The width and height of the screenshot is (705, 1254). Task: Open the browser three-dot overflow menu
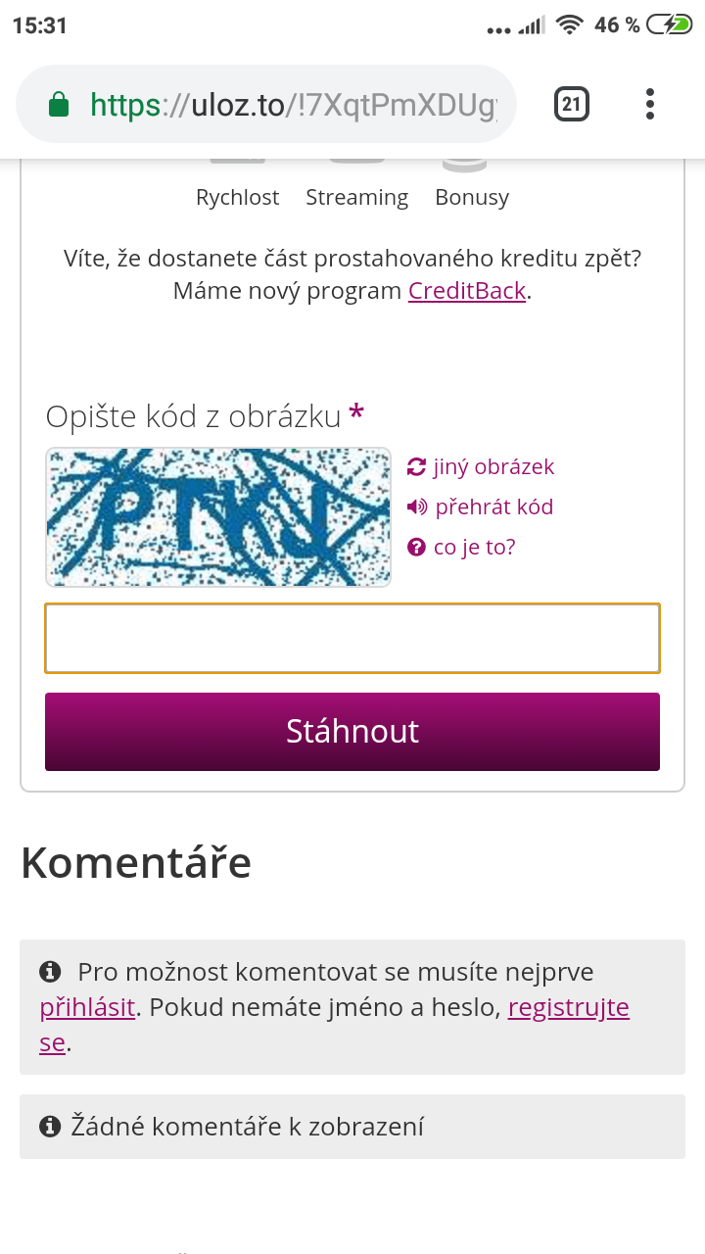point(650,104)
